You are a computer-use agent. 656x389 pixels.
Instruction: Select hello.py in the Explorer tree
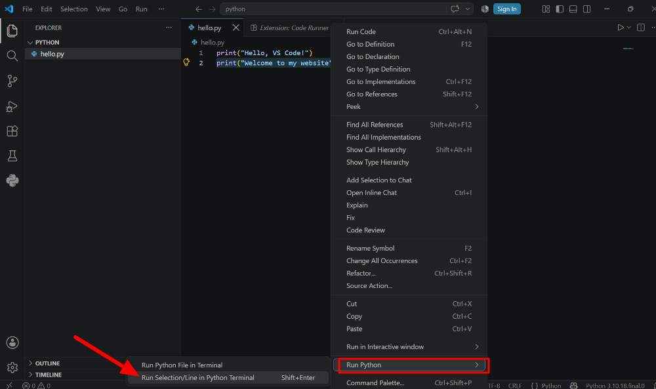103,54
